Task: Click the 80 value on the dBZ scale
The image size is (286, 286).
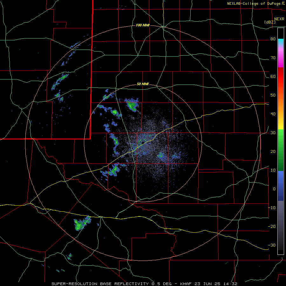Action: coord(273,39)
